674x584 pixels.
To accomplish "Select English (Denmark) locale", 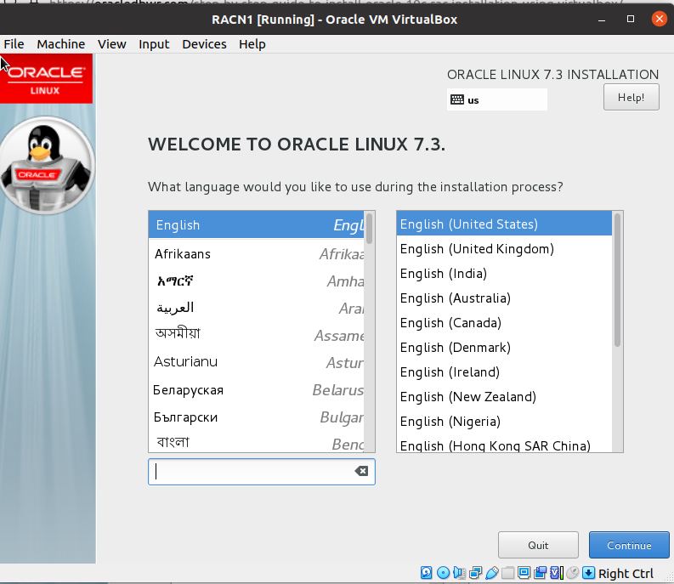I will pyautogui.click(x=504, y=348).
